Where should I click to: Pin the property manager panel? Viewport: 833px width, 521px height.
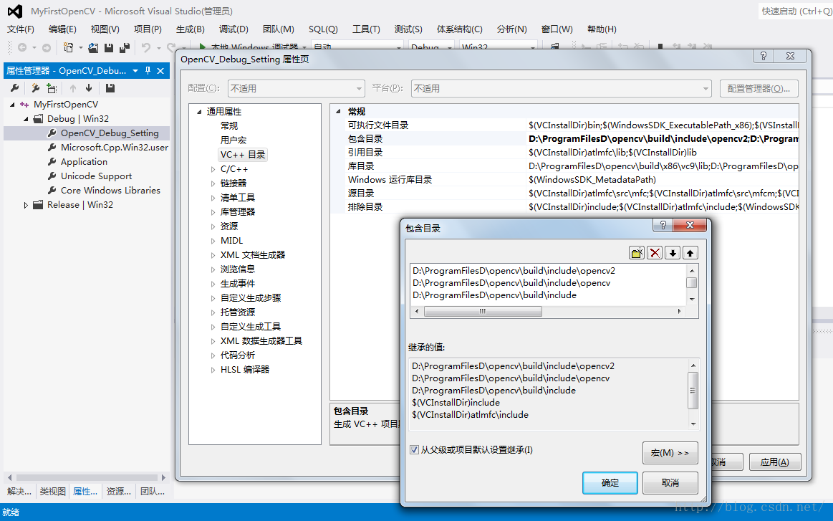(x=148, y=70)
